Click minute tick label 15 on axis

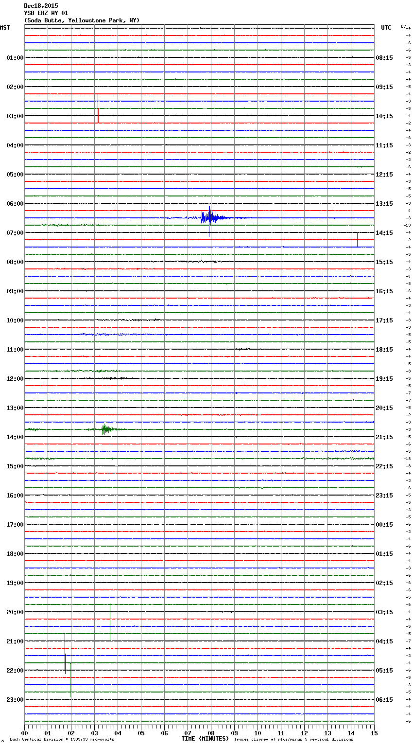[374, 733]
